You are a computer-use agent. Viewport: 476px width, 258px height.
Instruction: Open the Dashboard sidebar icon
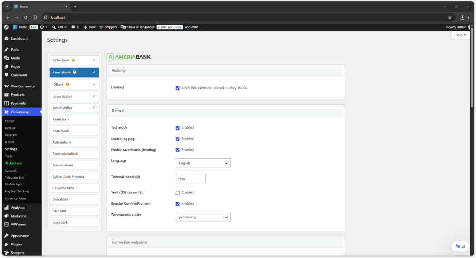pyautogui.click(x=7, y=38)
